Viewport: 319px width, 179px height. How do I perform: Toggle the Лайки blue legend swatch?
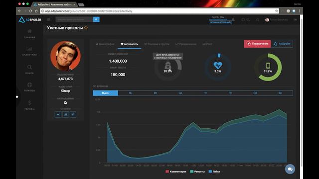[x=210, y=172]
